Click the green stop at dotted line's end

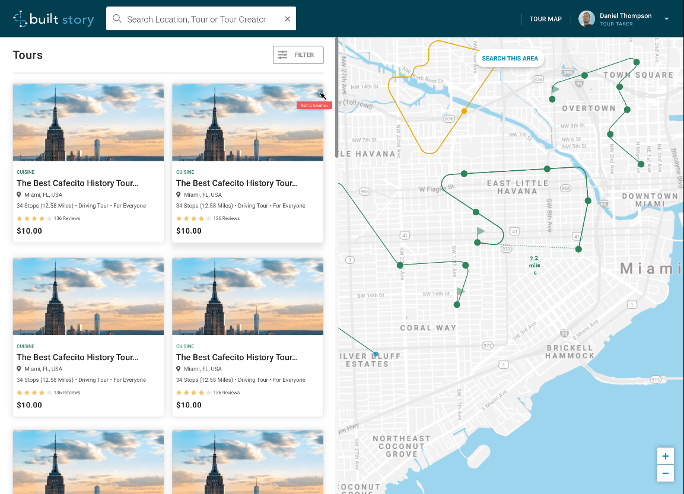pos(578,250)
